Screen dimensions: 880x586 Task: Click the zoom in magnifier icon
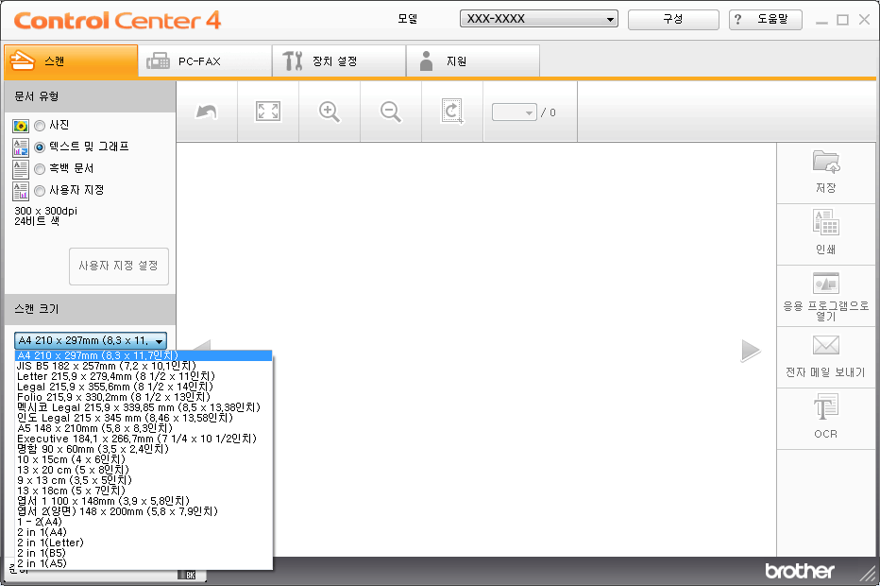[330, 112]
